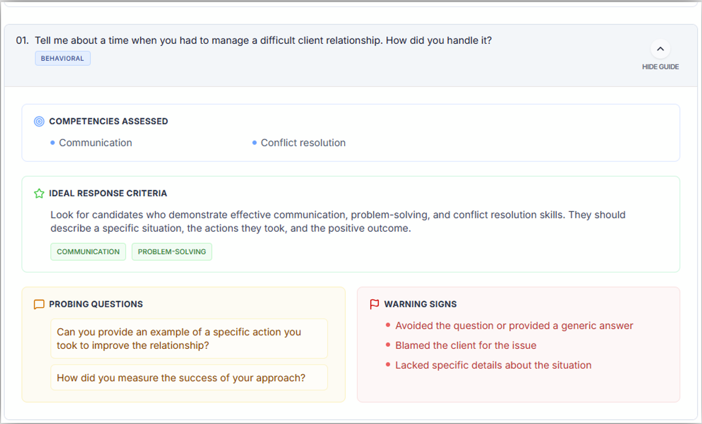Click the ideal response criteria description text
702x424 pixels.
pyautogui.click(x=338, y=222)
